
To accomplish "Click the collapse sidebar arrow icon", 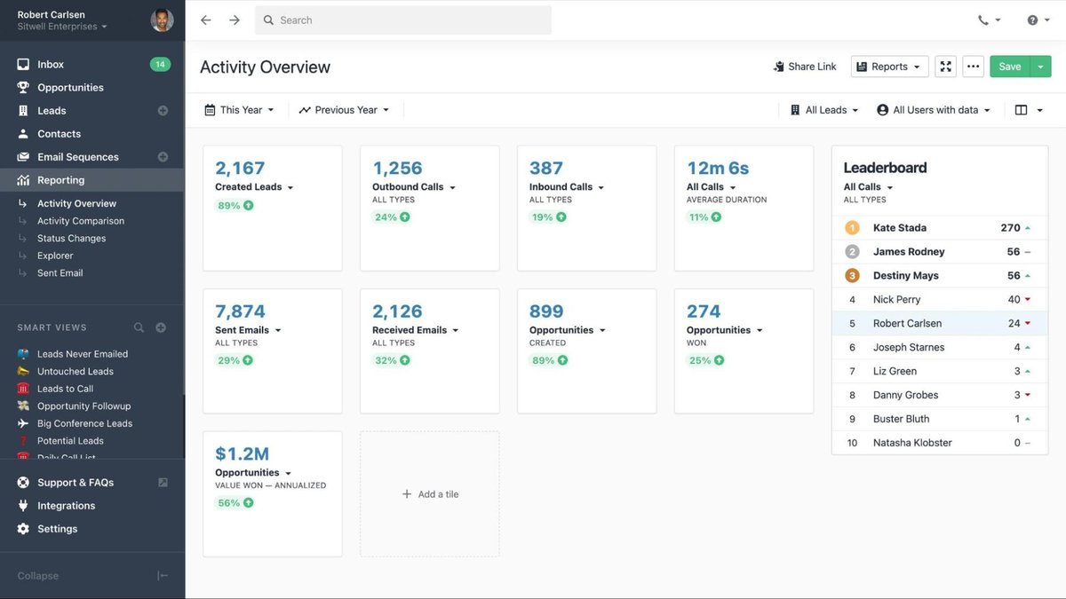I will 163,576.
